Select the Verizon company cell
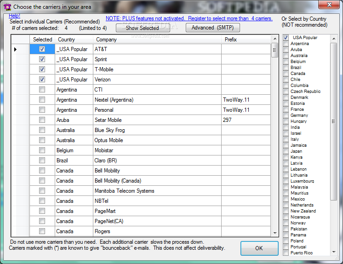343x264 pixels. click(157, 79)
